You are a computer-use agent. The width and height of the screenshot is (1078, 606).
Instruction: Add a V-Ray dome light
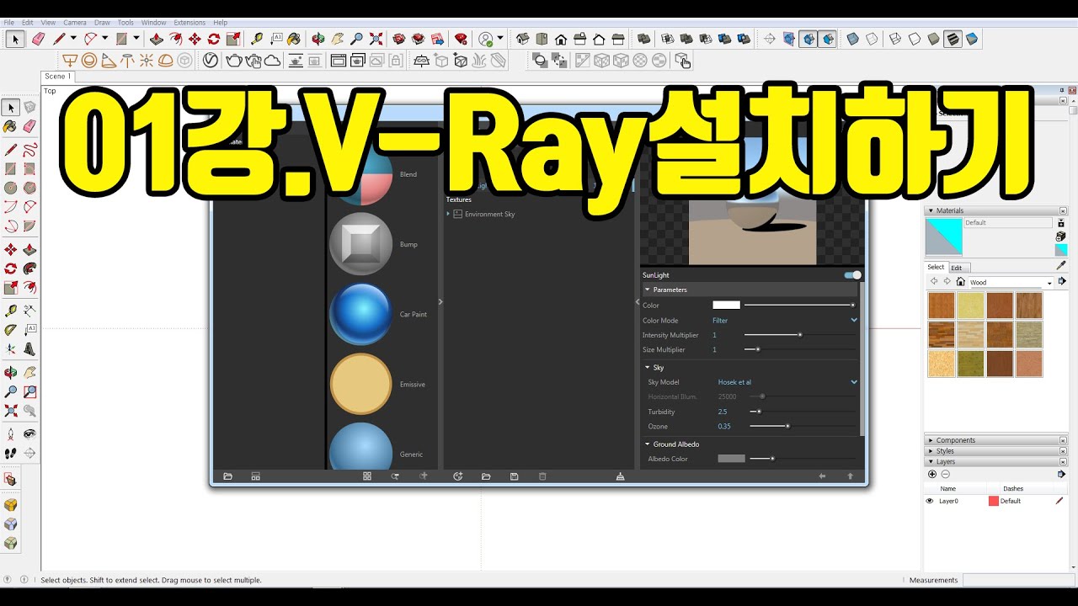[x=166, y=61]
